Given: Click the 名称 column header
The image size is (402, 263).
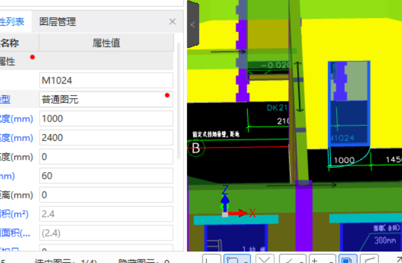Looking at the screenshot, I should point(10,43).
